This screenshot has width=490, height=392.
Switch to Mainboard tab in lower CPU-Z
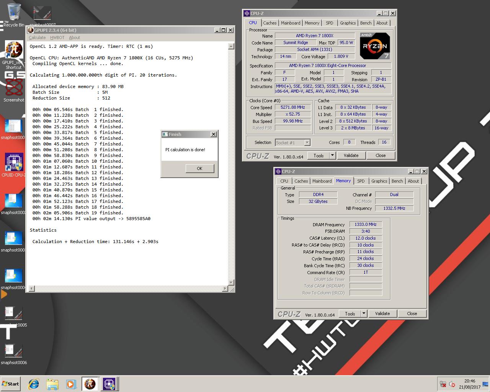coord(322,181)
